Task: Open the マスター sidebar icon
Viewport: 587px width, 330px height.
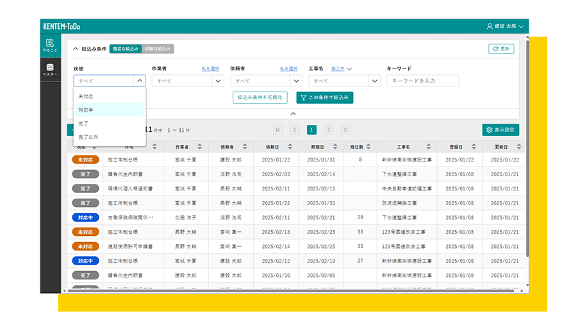Action: click(x=50, y=70)
